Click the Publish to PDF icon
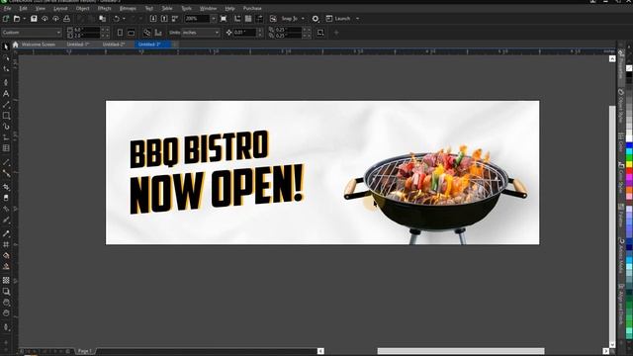The width and height of the screenshot is (633, 356). click(175, 19)
